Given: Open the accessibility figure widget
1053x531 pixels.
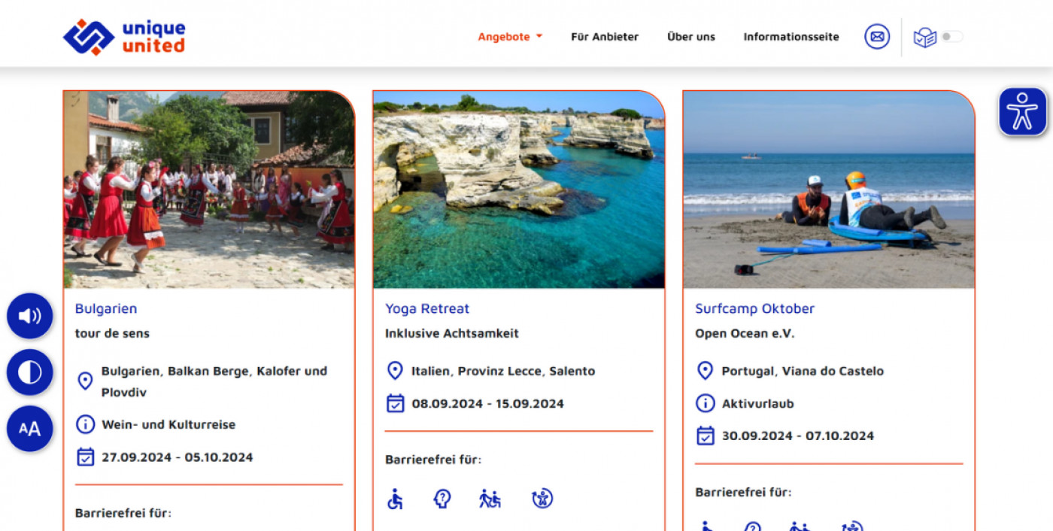Looking at the screenshot, I should point(1022,112).
